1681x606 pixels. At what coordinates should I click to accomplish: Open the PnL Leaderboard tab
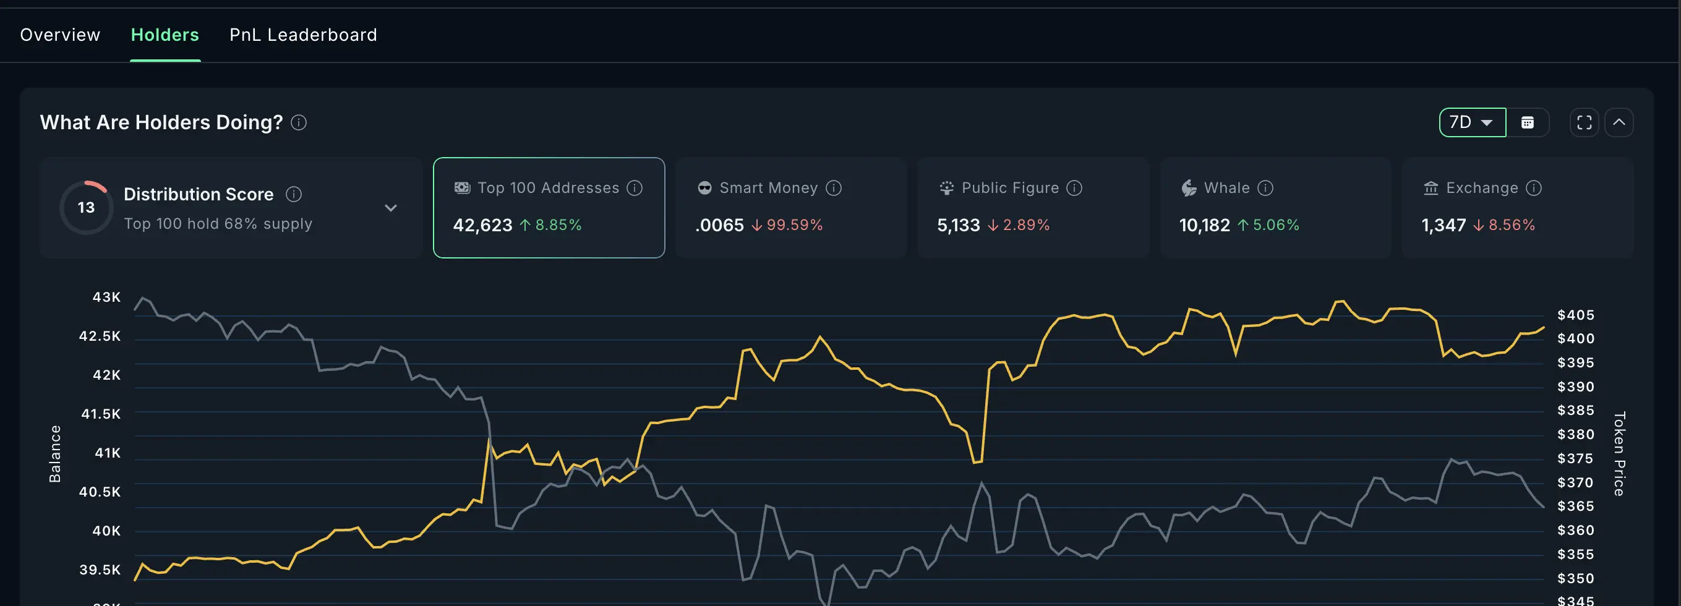pyautogui.click(x=303, y=35)
